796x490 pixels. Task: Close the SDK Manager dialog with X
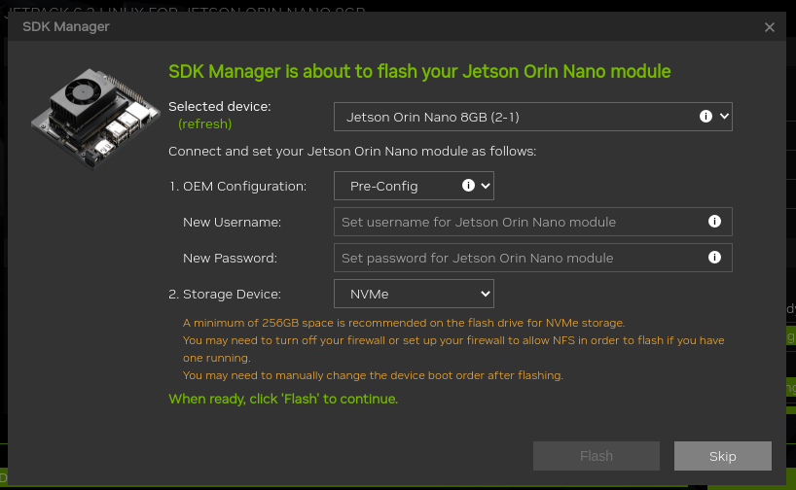(x=770, y=27)
